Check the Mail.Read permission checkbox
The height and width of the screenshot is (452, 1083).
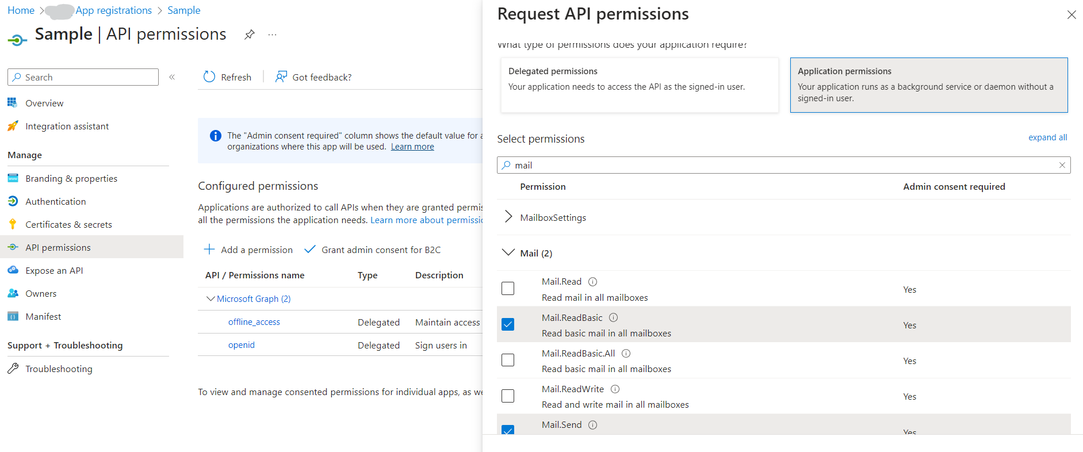coord(508,289)
